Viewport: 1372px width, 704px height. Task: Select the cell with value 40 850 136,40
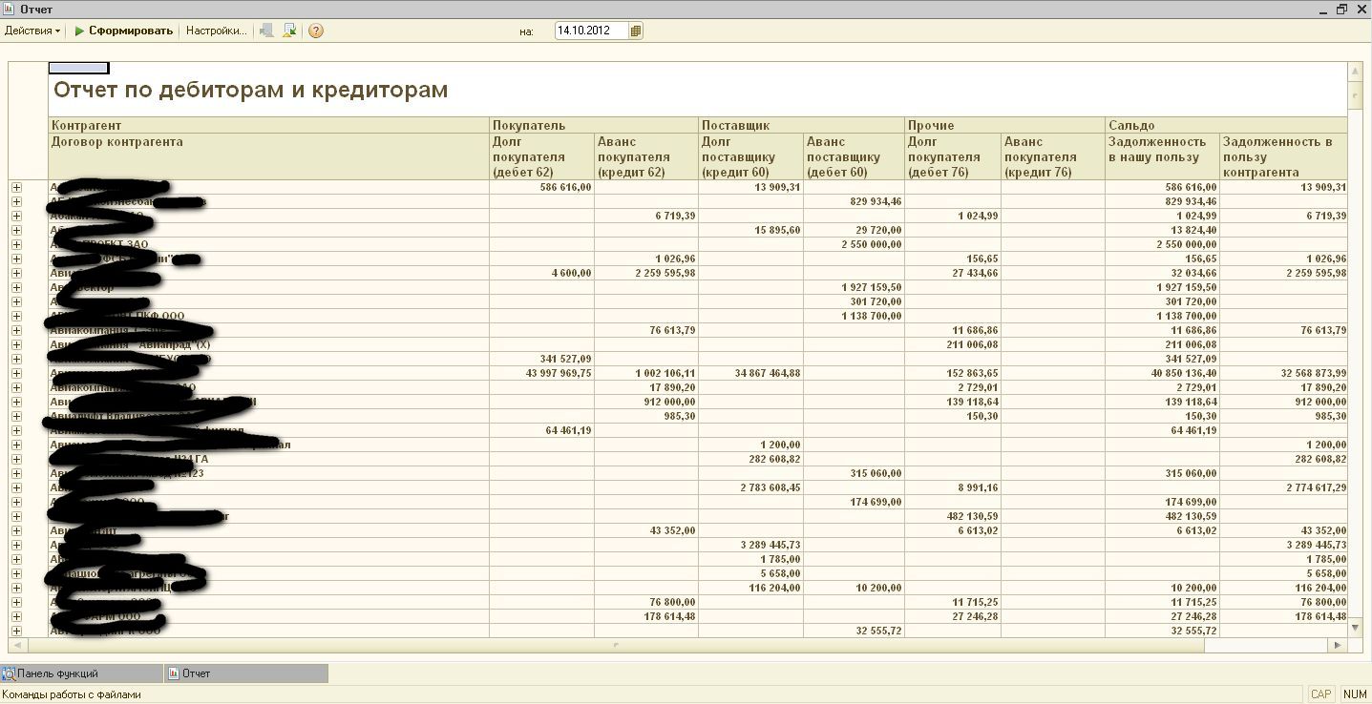click(1163, 373)
